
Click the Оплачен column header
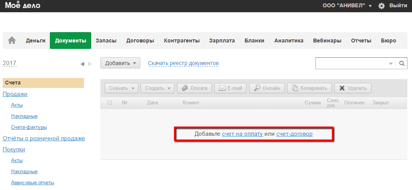355,103
